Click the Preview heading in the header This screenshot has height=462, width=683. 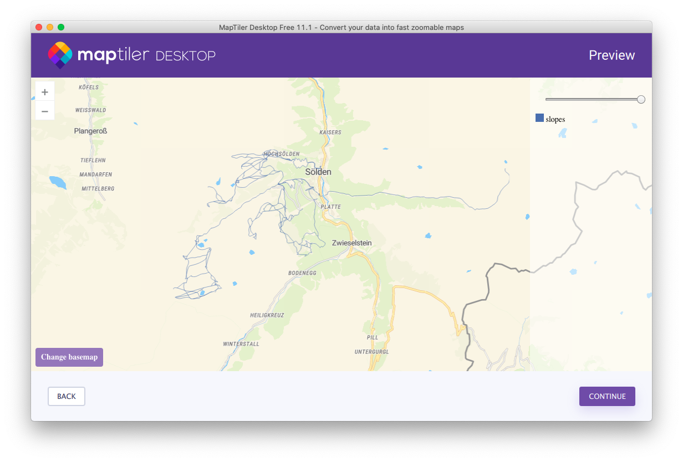pos(611,55)
